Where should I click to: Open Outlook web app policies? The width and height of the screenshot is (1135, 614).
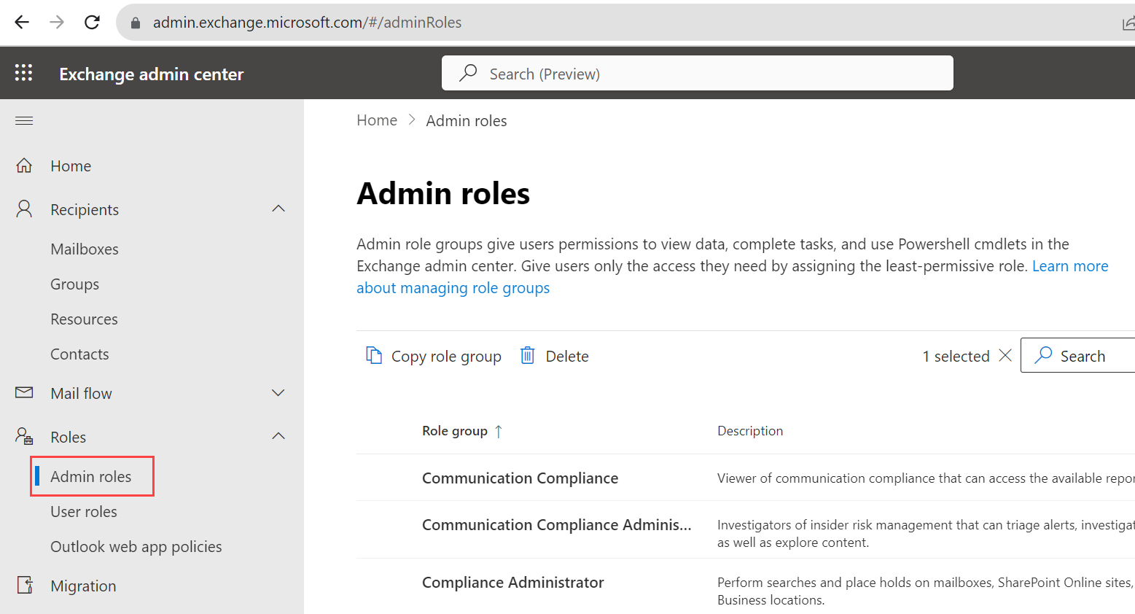coord(136,547)
